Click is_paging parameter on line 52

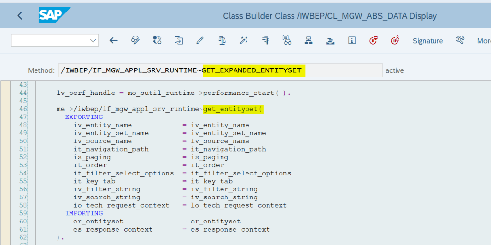coord(92,157)
